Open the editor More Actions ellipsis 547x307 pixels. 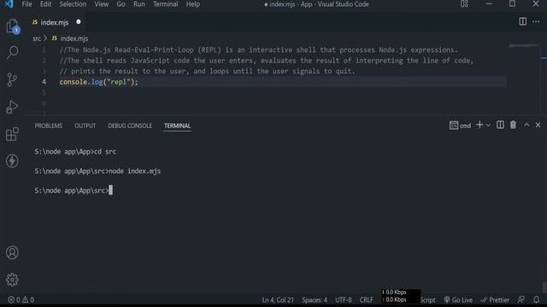coord(536,21)
